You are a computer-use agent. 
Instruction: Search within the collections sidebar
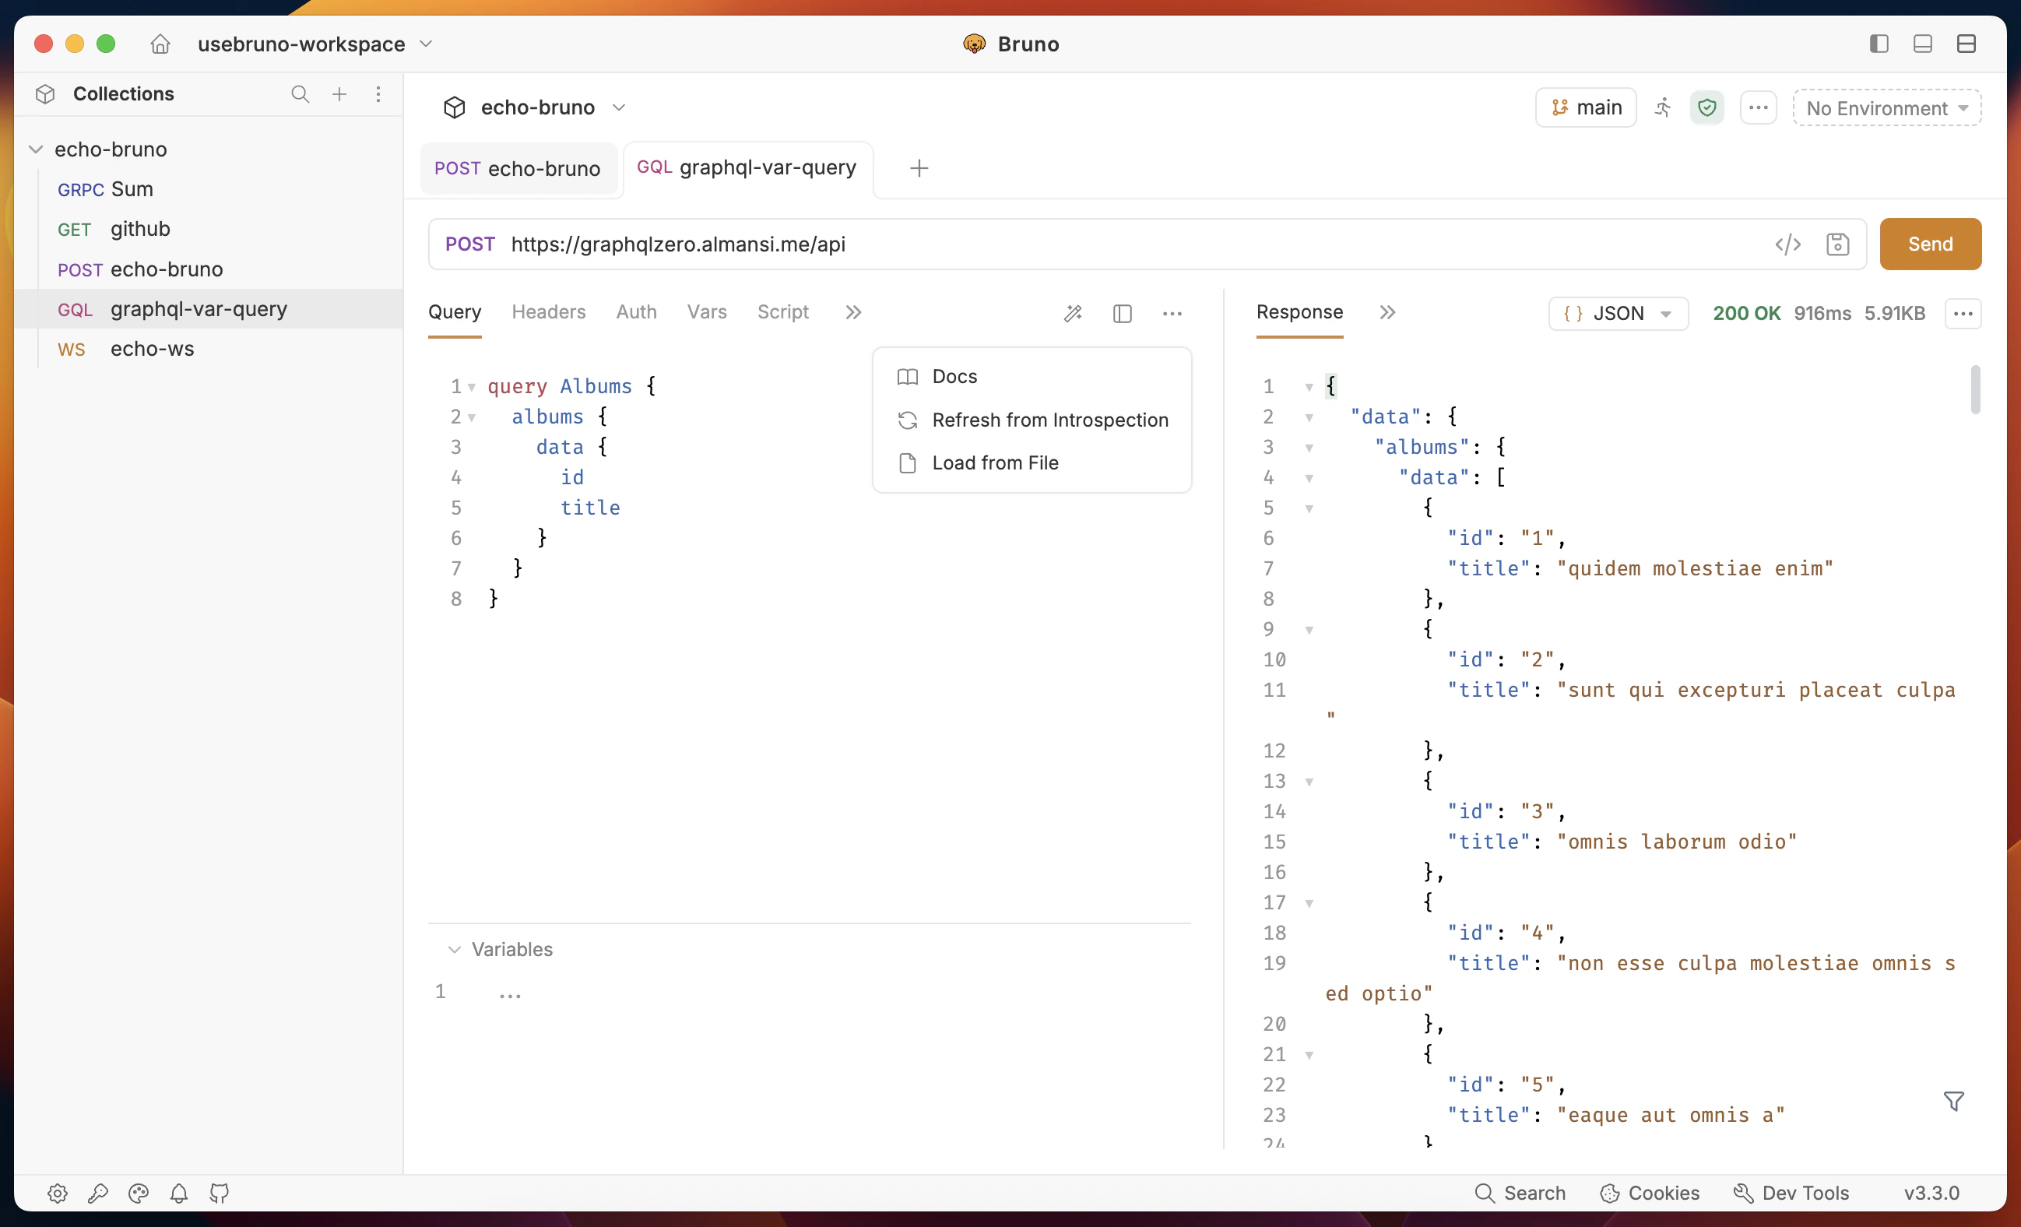(x=301, y=94)
